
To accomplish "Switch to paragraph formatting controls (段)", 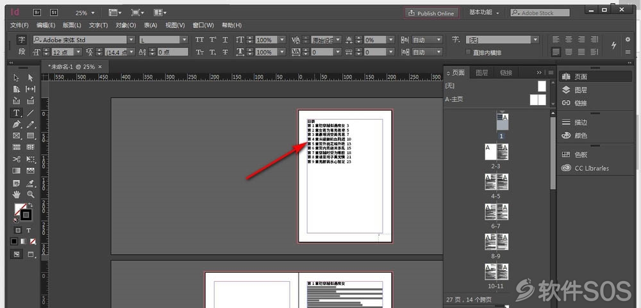I will (x=22, y=52).
